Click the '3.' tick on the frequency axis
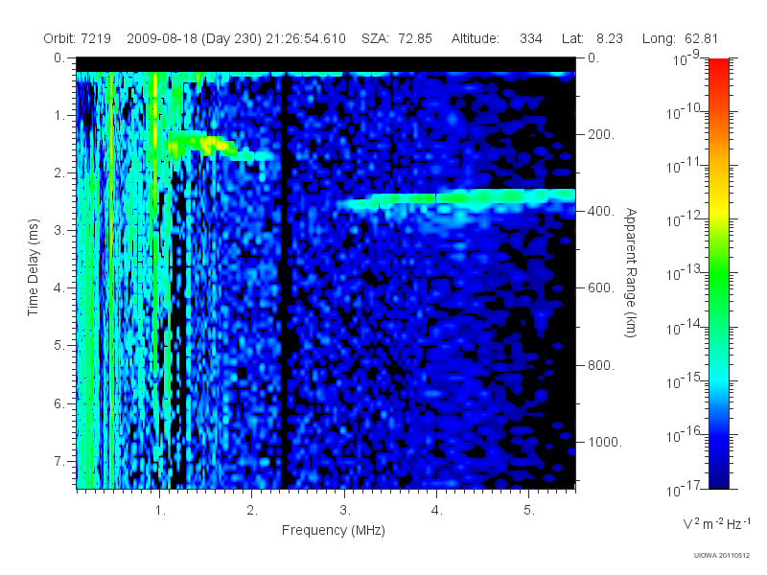Image resolution: width=767 pixels, height=575 pixels. [345, 511]
